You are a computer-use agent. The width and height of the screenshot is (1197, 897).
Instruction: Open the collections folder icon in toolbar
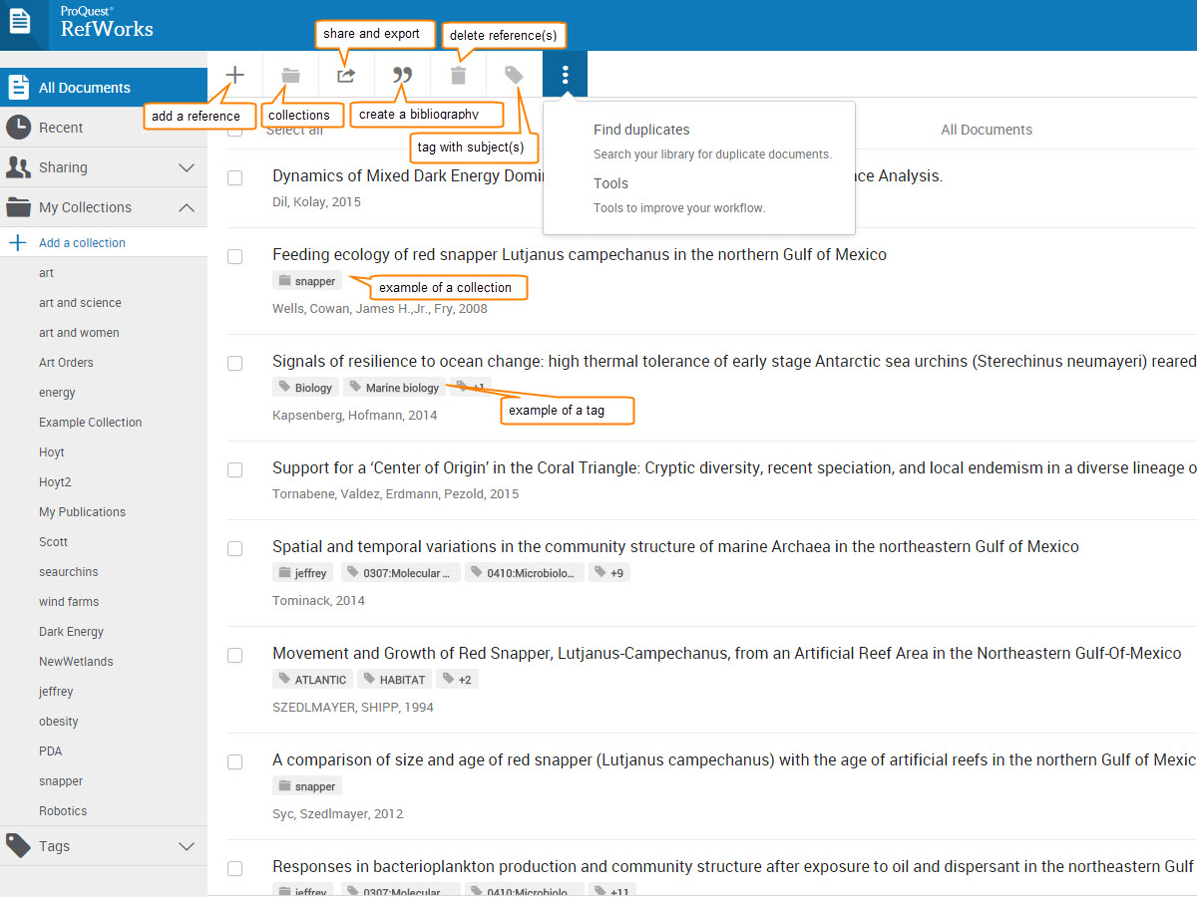[290, 75]
